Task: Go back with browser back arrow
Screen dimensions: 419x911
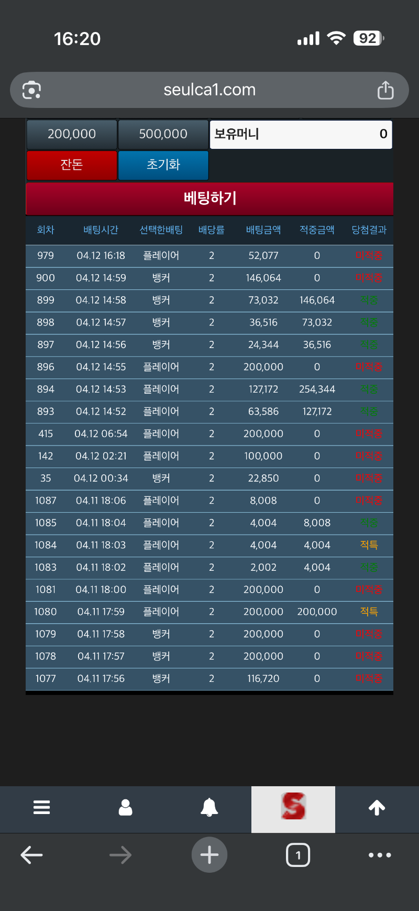Action: point(31,855)
